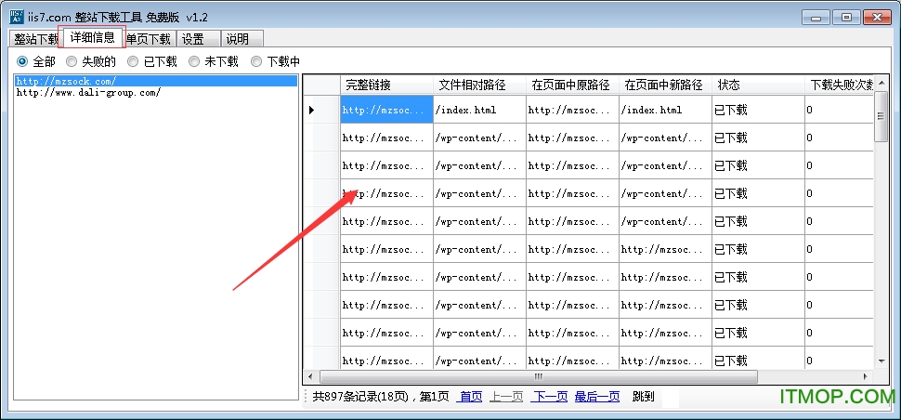This screenshot has height=420, width=901.
Task: Select the /index.html relative path cell
Action: 479,109
